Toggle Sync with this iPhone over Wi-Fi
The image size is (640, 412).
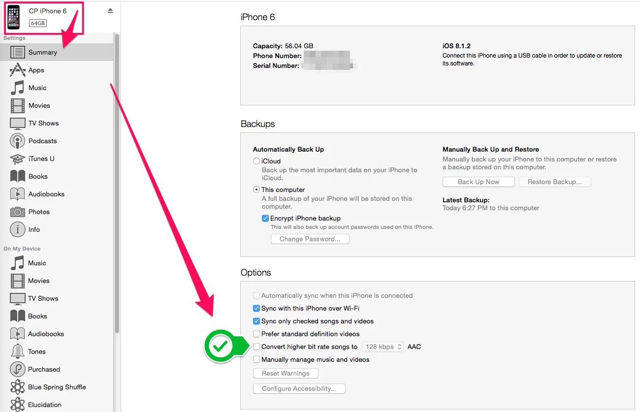pyautogui.click(x=256, y=308)
